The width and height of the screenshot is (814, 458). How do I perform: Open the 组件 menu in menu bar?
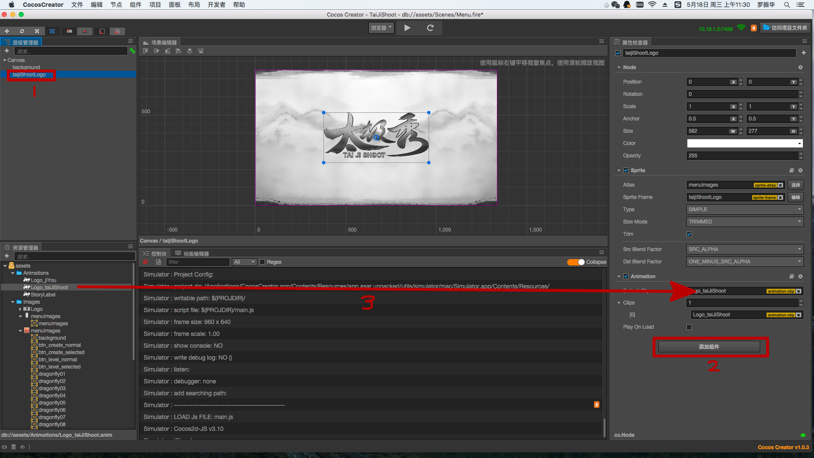135,5
